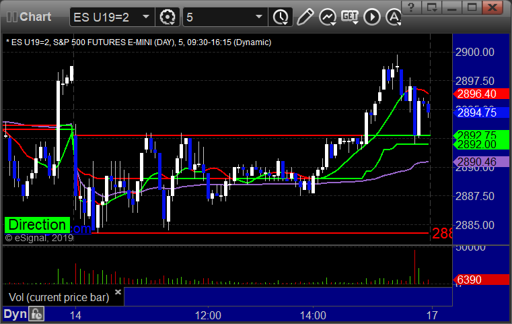Click the play replay button icon
The image size is (512, 324).
coord(372,17)
